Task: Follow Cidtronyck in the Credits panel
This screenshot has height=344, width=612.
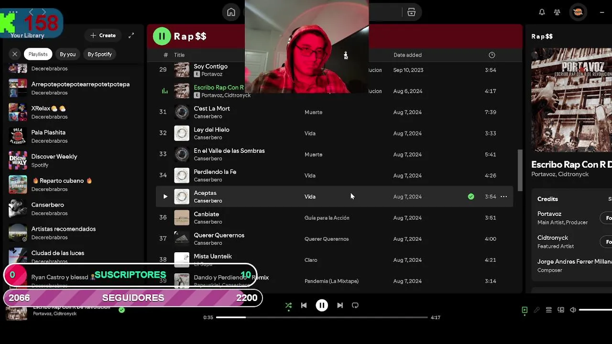Action: pos(606,242)
